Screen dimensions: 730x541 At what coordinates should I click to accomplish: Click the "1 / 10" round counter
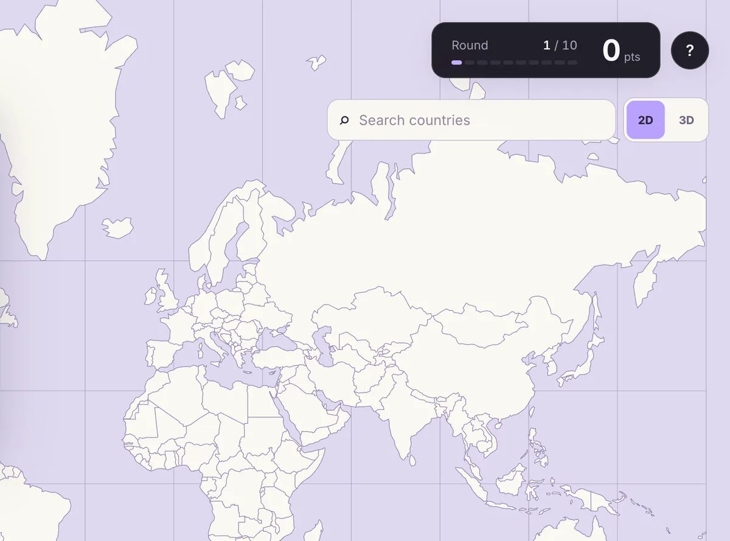coord(560,46)
